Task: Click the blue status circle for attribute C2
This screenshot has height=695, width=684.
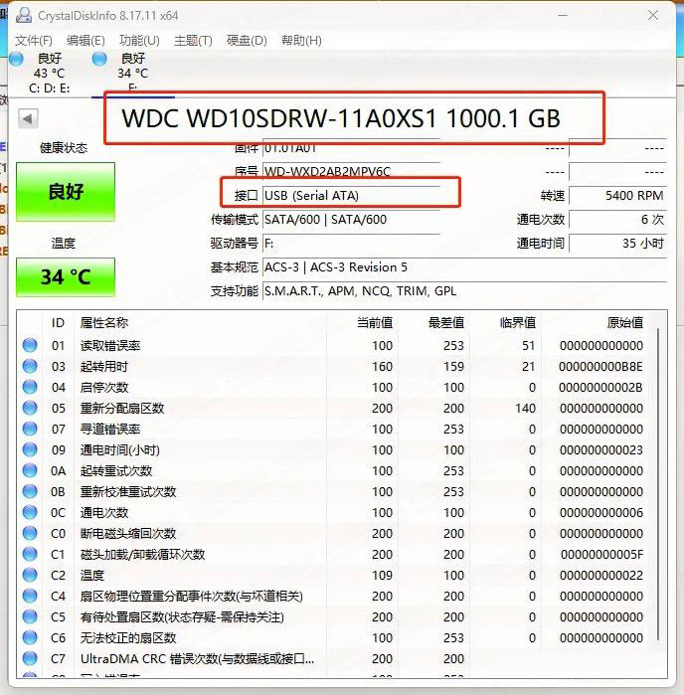Action: pos(31,576)
